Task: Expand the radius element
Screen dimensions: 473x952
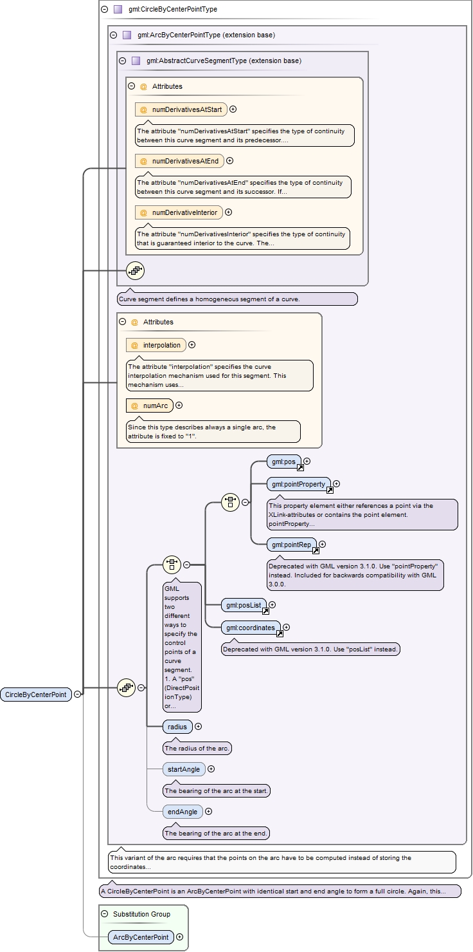Action: 198,727
